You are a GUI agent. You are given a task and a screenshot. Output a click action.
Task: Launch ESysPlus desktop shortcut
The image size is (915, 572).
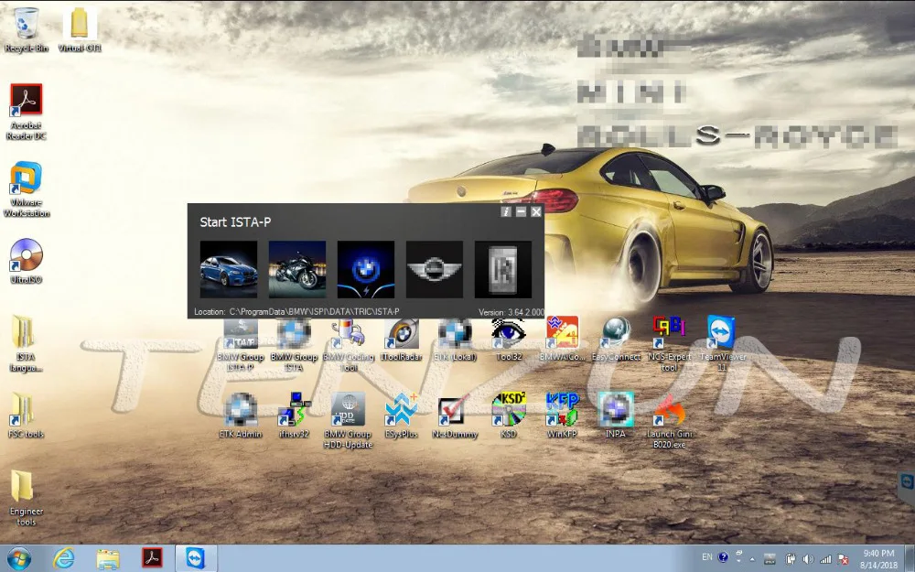coord(402,416)
